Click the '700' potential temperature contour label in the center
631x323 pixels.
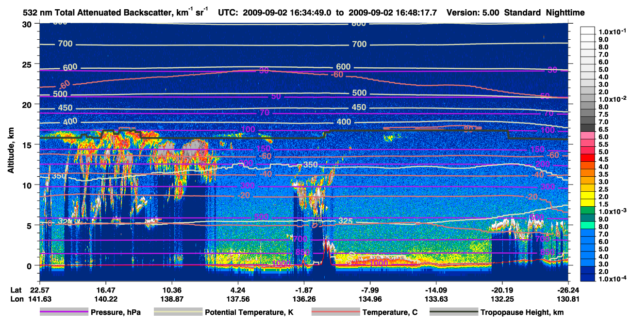pos(359,45)
